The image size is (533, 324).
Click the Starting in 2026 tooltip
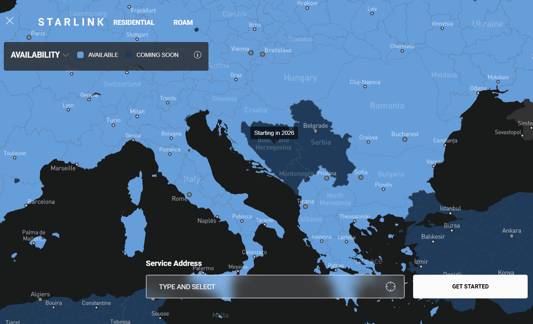pyautogui.click(x=274, y=133)
